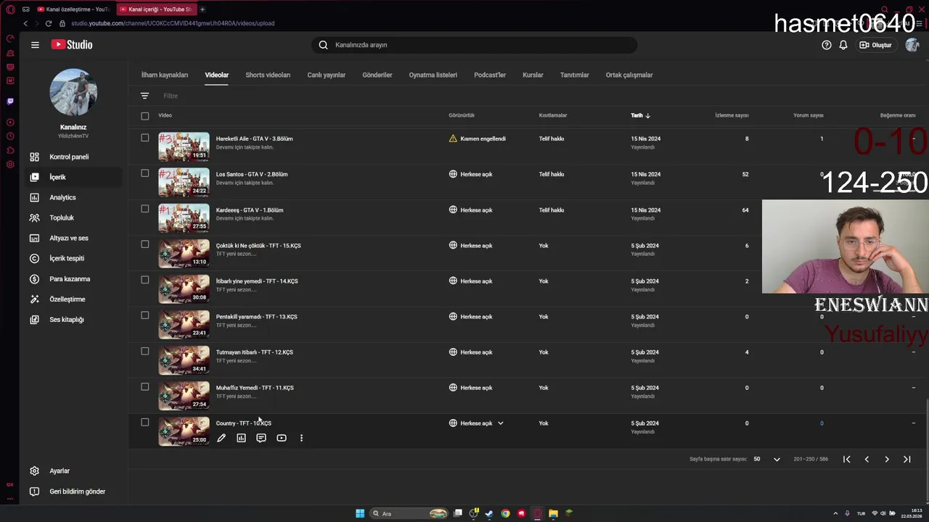Screen dimensions: 929x522
Task: Open Topluluk in the sidebar
Action: pos(71,217)
